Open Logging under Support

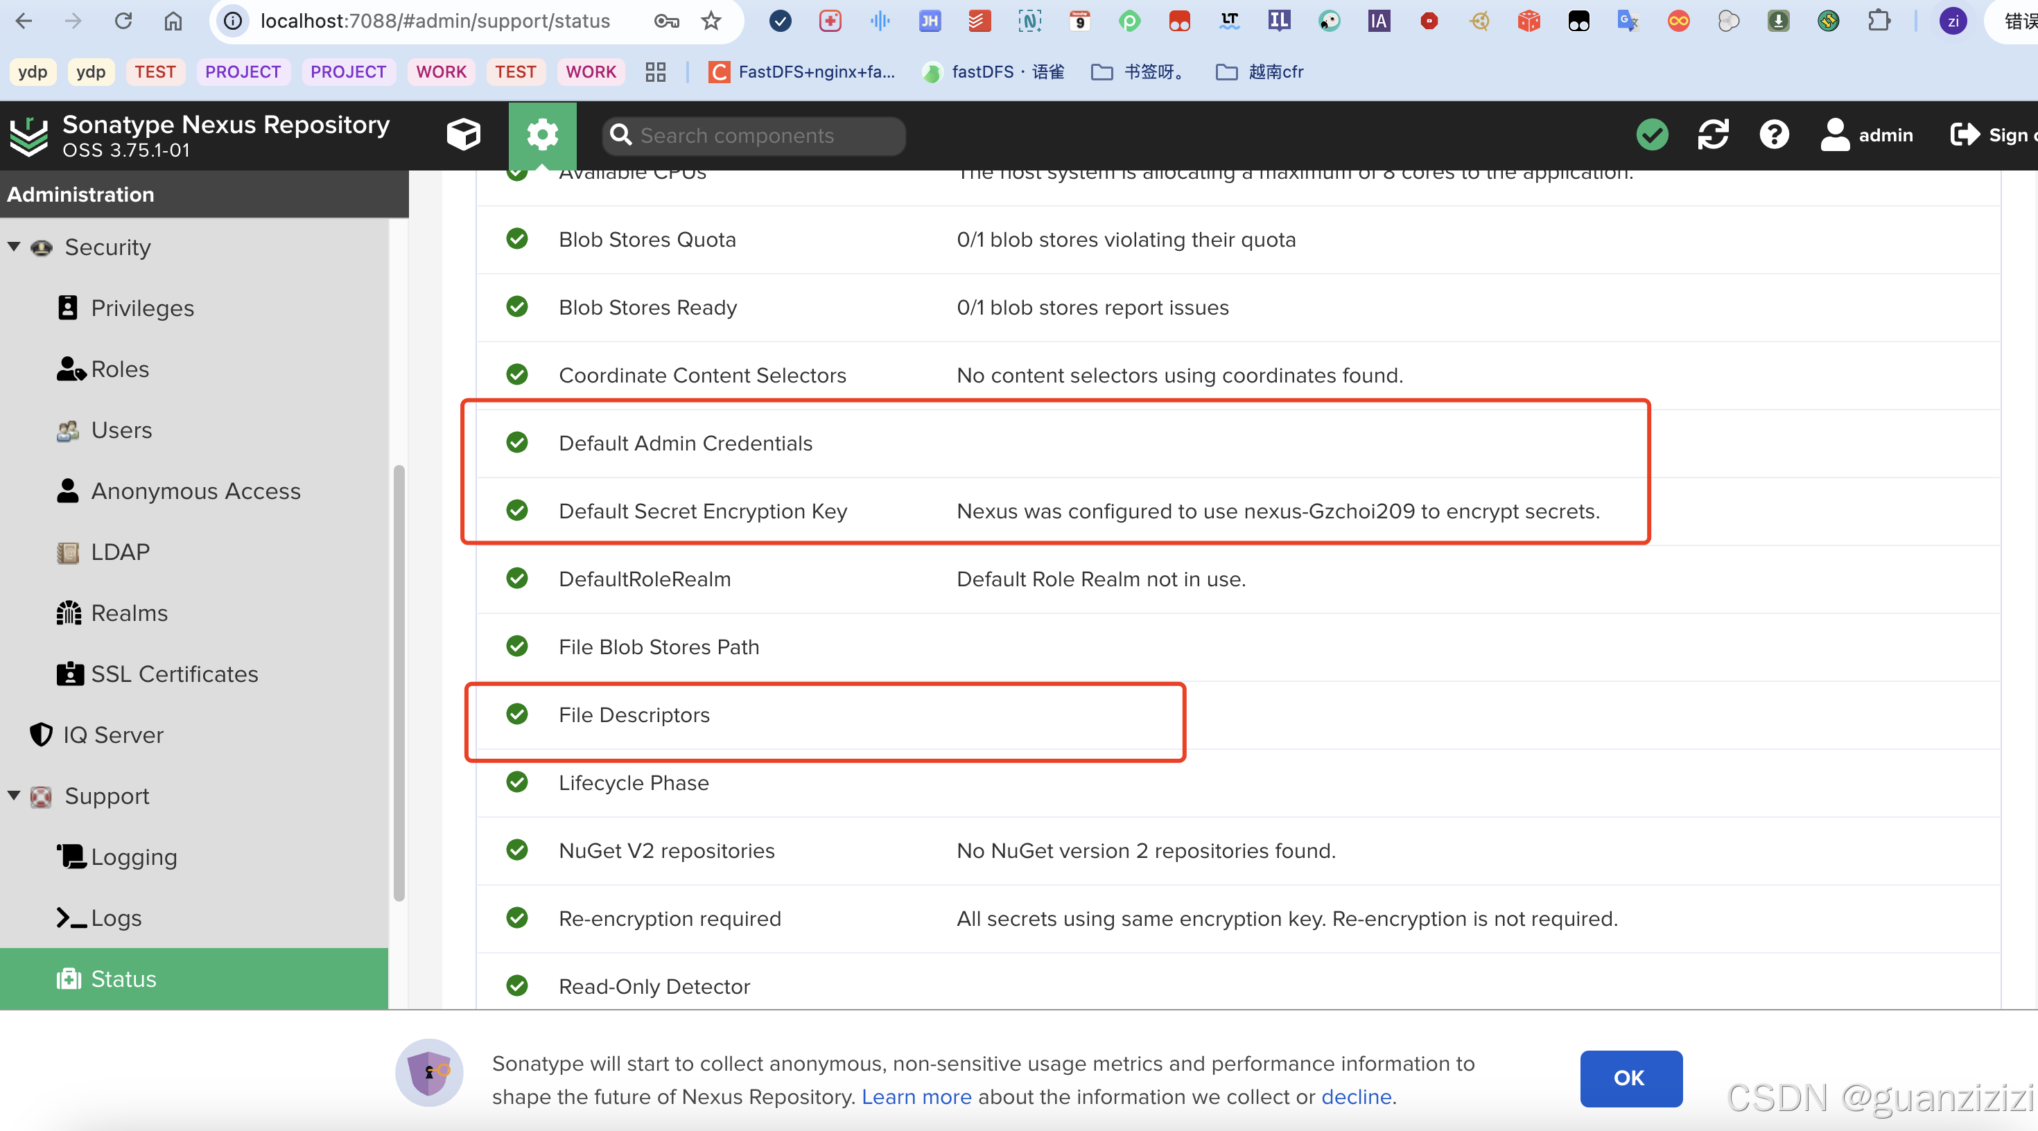point(134,857)
